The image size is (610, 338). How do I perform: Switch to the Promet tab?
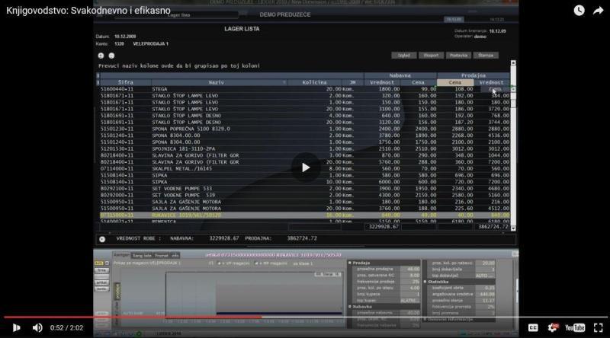[162, 256]
